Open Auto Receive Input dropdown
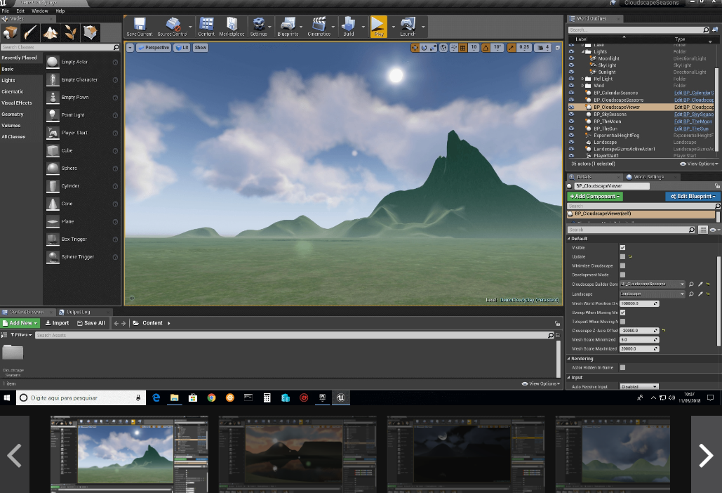 point(639,386)
